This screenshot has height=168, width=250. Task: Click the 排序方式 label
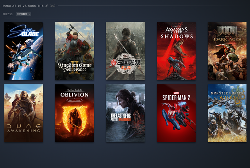[8, 14]
